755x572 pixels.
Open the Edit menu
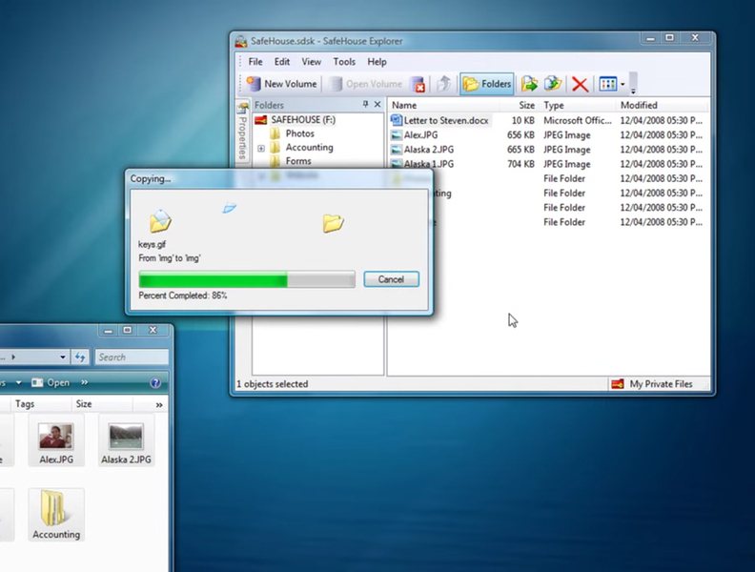click(x=281, y=62)
